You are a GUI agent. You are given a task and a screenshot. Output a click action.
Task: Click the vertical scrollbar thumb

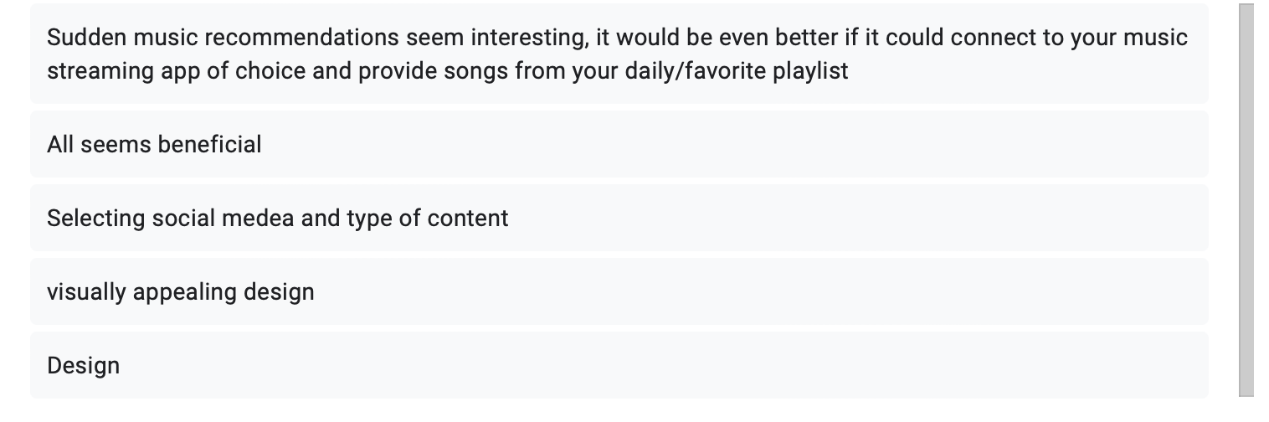[1246, 199]
